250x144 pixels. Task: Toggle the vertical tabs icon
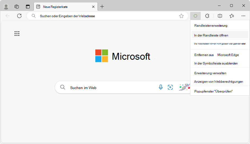tap(28, 7)
